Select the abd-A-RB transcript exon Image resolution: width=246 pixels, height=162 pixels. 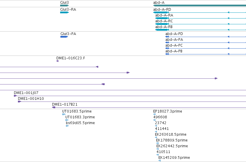(x=161, y=30)
